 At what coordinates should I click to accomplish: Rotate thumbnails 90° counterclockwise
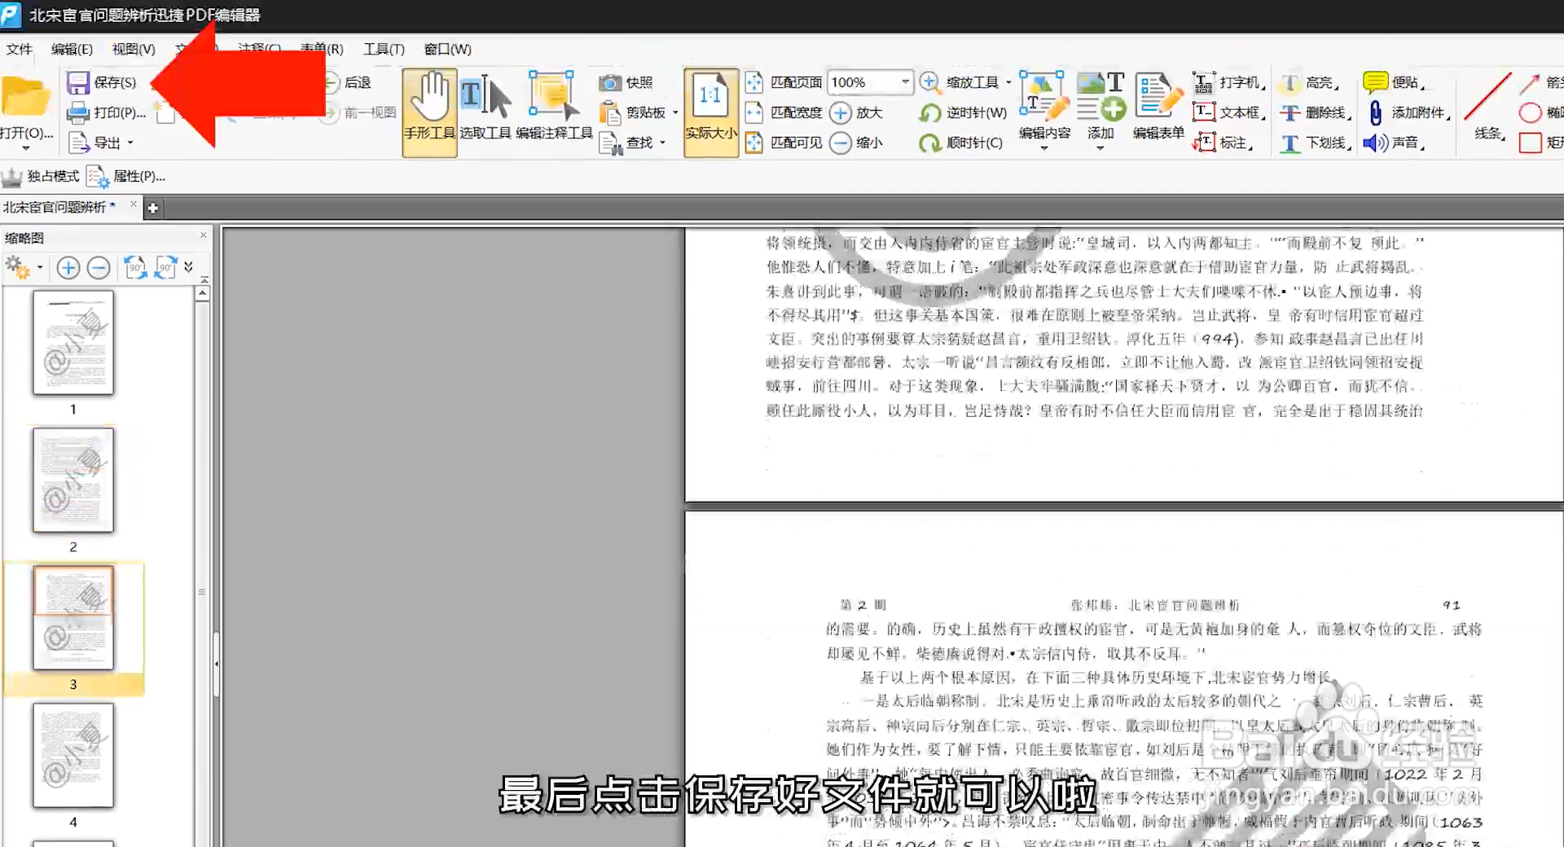pos(135,267)
